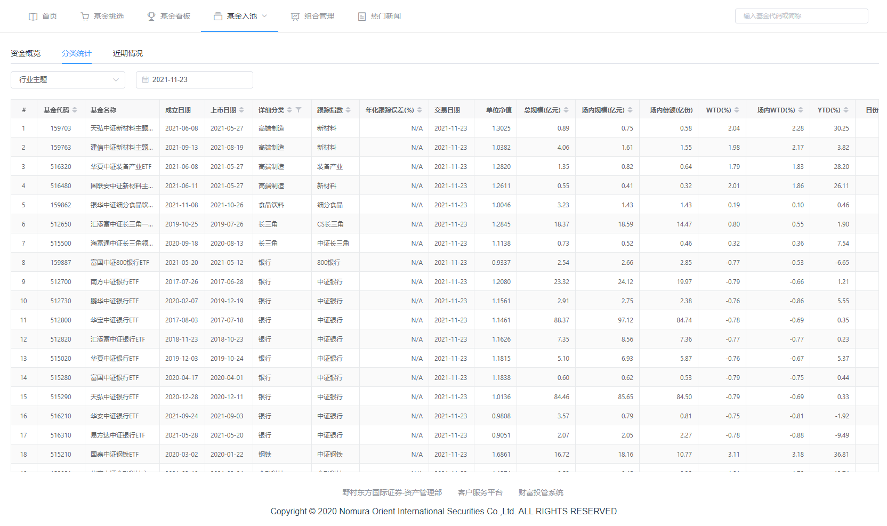Click 中证长三角 index cell in row 7
The image size is (887, 526).
(333, 244)
